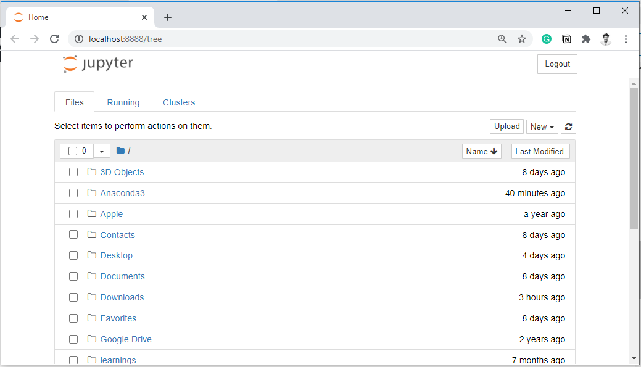Image resolution: width=641 pixels, height=367 pixels.
Task: Tick the select-all checkbox
Action: coord(73,151)
